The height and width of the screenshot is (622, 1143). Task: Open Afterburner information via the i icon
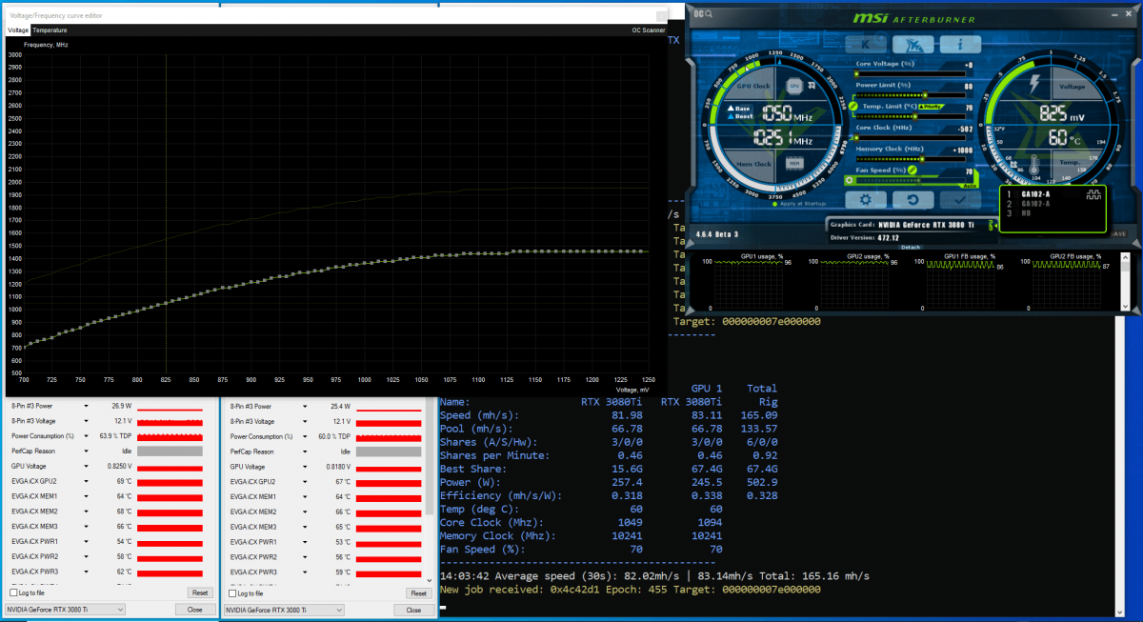[x=961, y=43]
